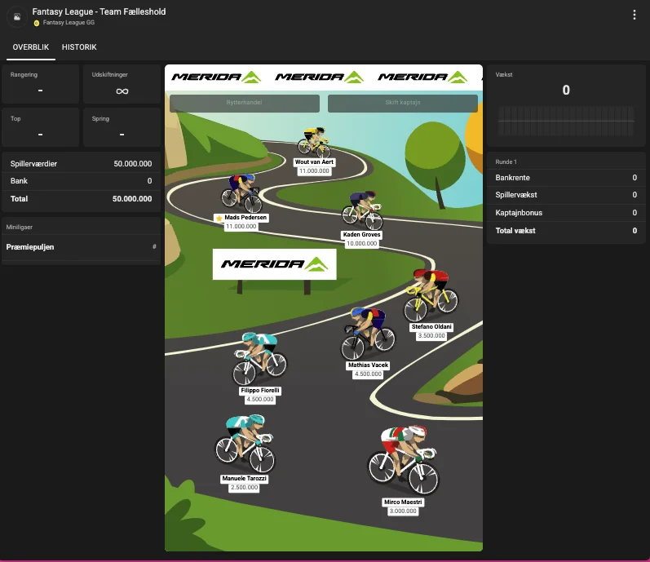
Task: Click the Merida billboard sign on the hillside
Action: (274, 264)
